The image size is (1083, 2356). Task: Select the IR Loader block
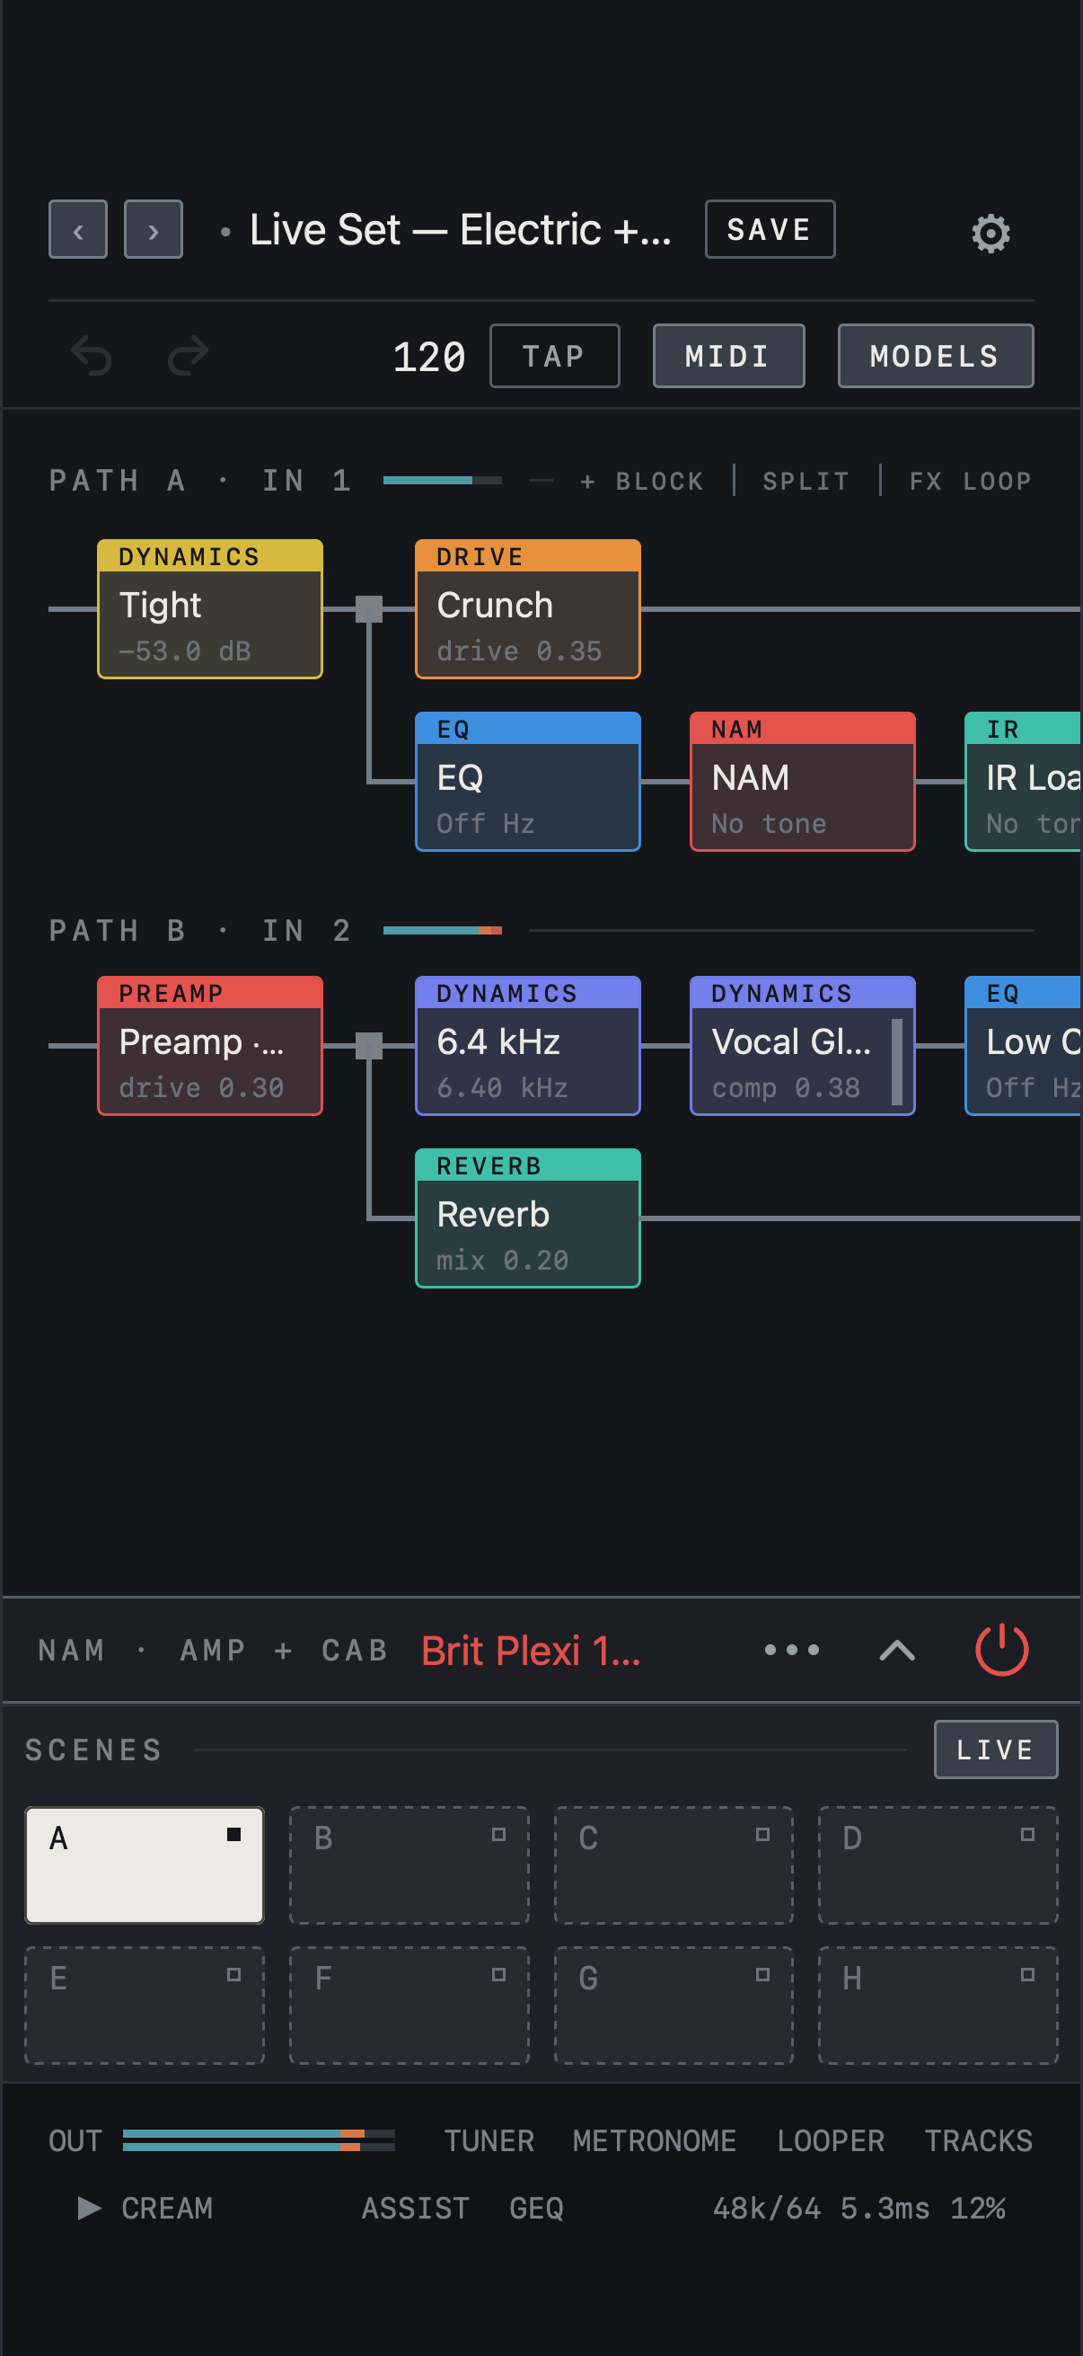click(x=1024, y=782)
